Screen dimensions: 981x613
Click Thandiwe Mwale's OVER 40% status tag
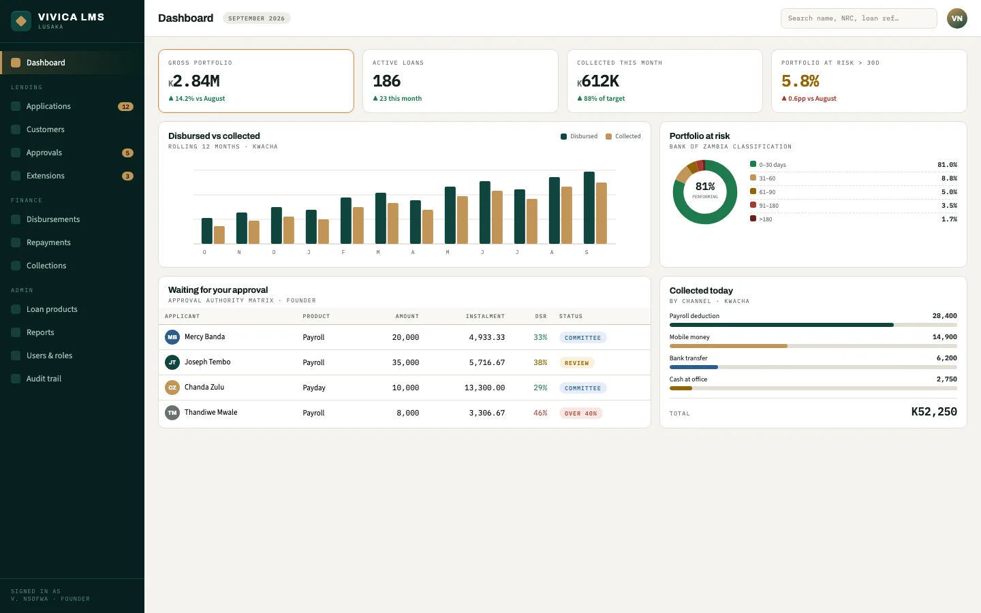580,413
